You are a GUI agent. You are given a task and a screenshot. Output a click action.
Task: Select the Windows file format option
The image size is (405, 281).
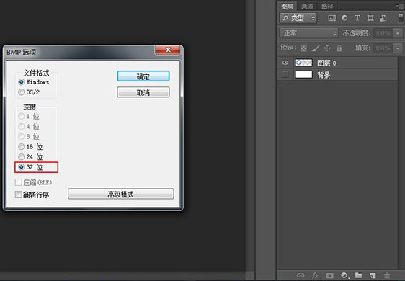(34, 82)
